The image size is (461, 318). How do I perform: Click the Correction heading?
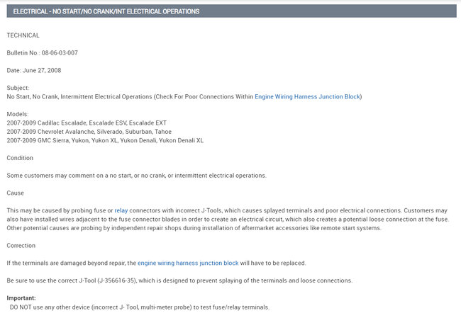point(22,245)
